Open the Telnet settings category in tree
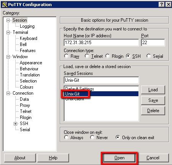Viewport: 172px width, 165px height. 26,111
